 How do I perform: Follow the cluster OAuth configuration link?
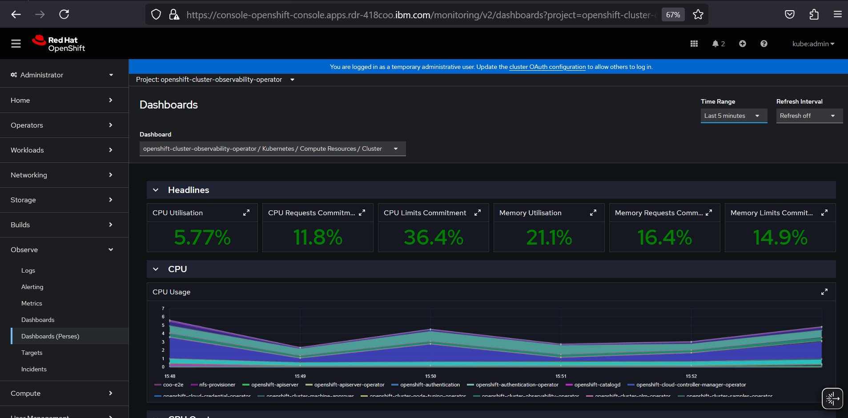click(547, 67)
